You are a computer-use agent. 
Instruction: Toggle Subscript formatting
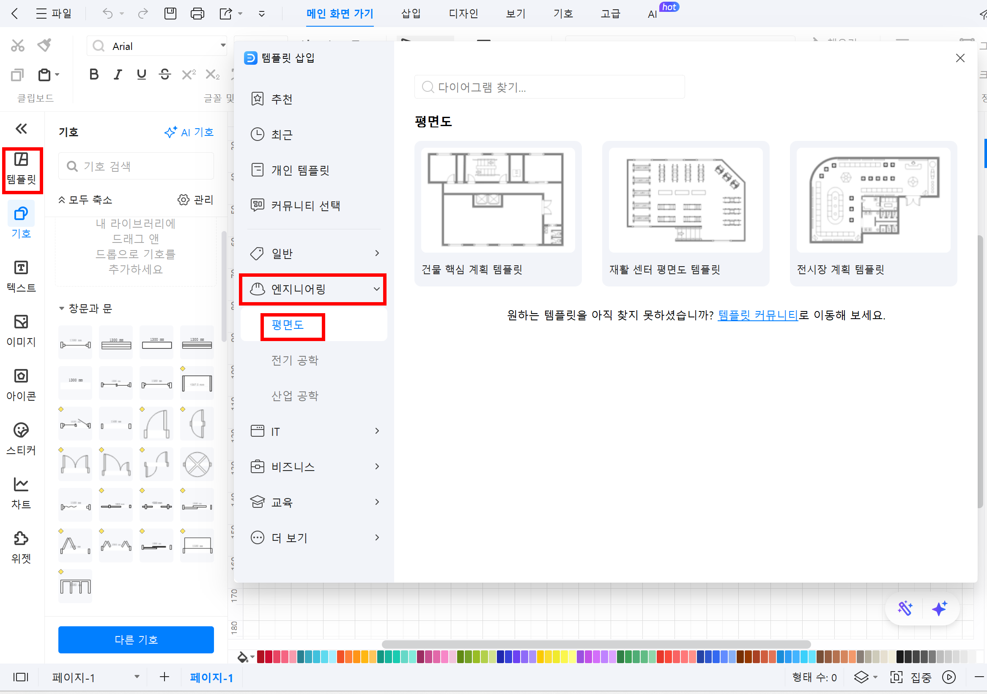click(212, 74)
